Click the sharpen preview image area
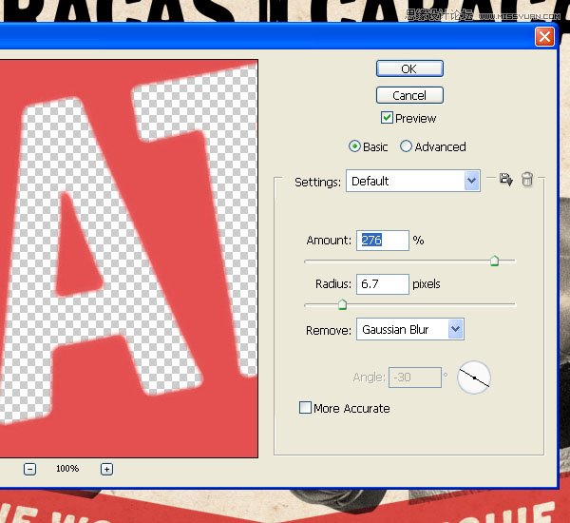 coord(128,259)
